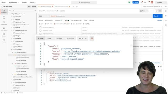
Task: Open the Upgrade dropdown arrow
Action: [x=166, y=2]
